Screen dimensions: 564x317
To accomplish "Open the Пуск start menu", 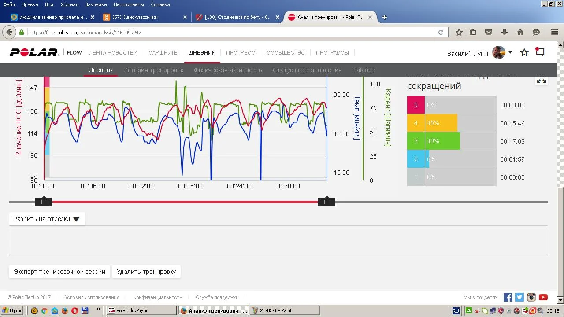I will (x=12, y=310).
